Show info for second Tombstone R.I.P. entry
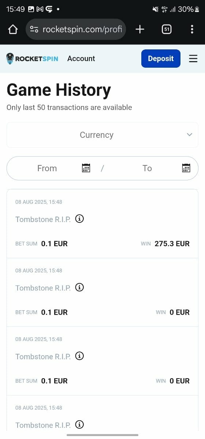 (x=79, y=287)
